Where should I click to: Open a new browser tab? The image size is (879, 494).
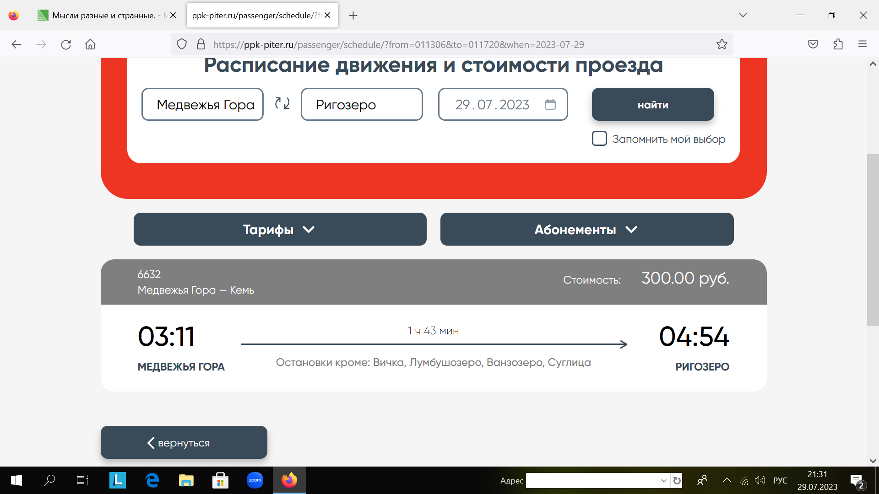tap(353, 16)
